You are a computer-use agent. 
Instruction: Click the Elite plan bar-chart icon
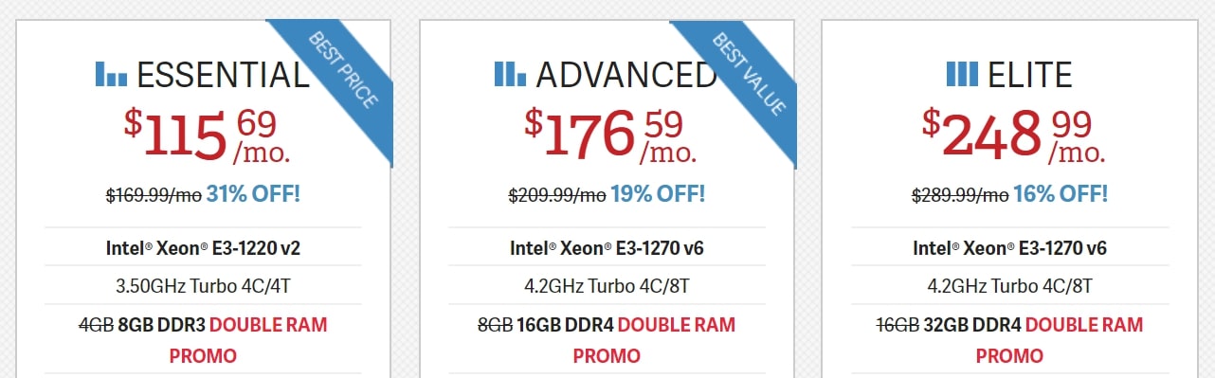tap(963, 74)
